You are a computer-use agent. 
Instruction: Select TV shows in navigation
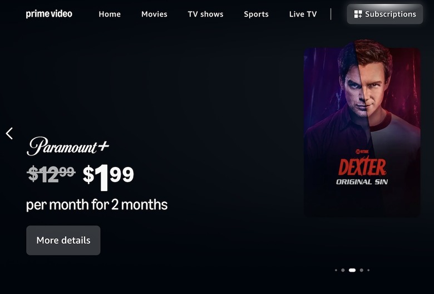point(205,14)
